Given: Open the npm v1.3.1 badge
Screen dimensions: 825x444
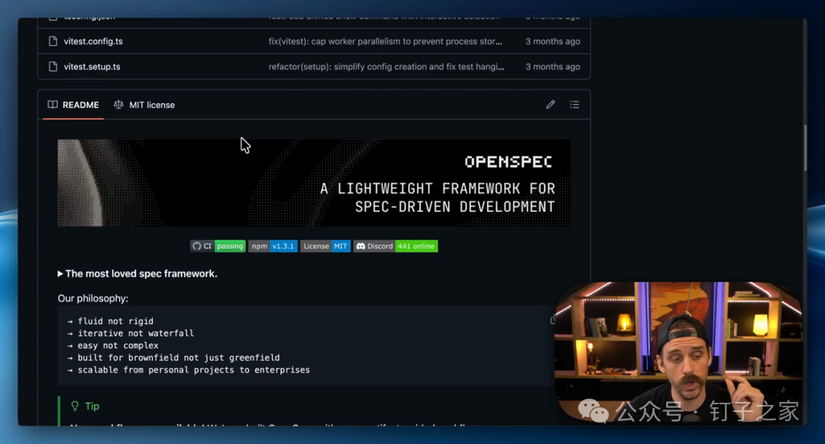Looking at the screenshot, I should (x=273, y=246).
